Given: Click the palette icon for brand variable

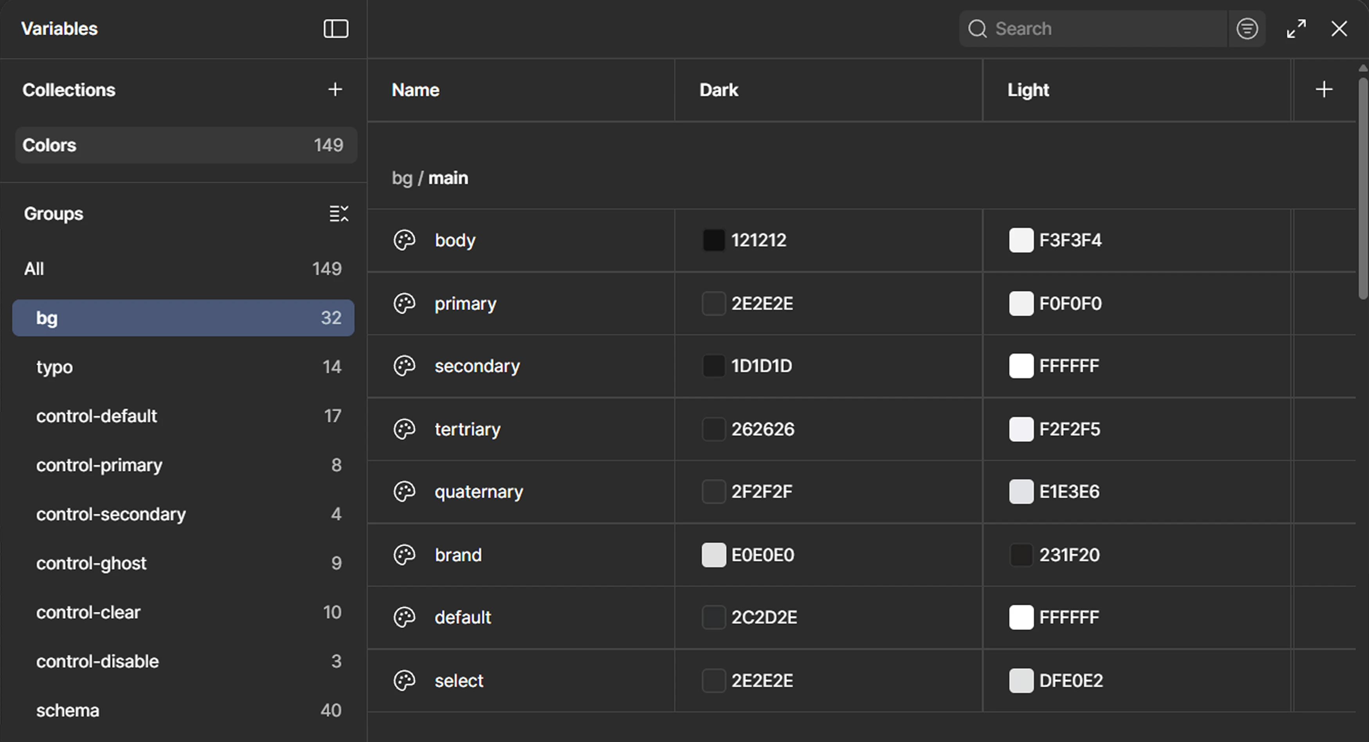Looking at the screenshot, I should tap(404, 555).
